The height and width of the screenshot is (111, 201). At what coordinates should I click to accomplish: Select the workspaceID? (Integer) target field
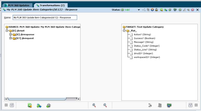(145, 57)
